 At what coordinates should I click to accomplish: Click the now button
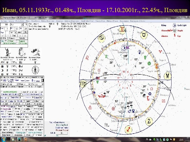coord(19,32)
